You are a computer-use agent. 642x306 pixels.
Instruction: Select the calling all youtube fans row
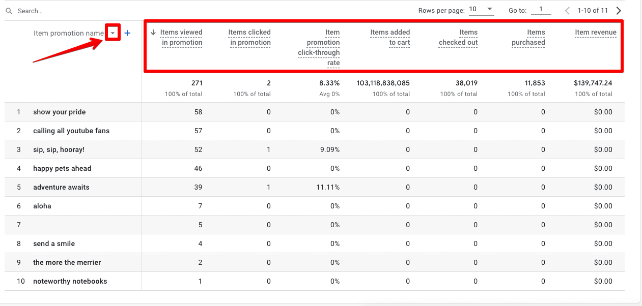(x=71, y=131)
